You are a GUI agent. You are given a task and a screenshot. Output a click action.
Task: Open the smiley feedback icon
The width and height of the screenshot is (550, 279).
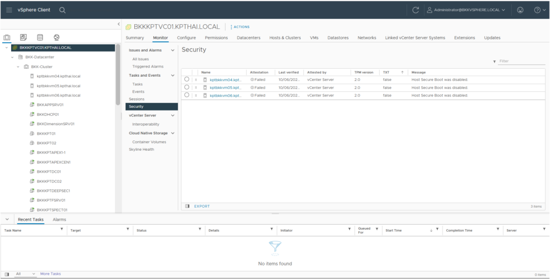520,10
